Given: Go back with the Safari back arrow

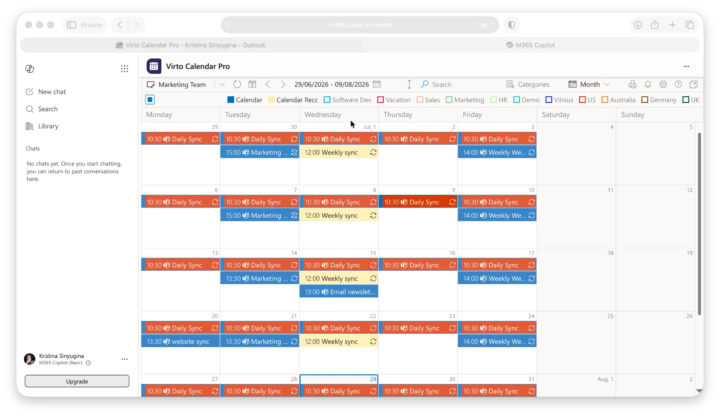Looking at the screenshot, I should [120, 25].
